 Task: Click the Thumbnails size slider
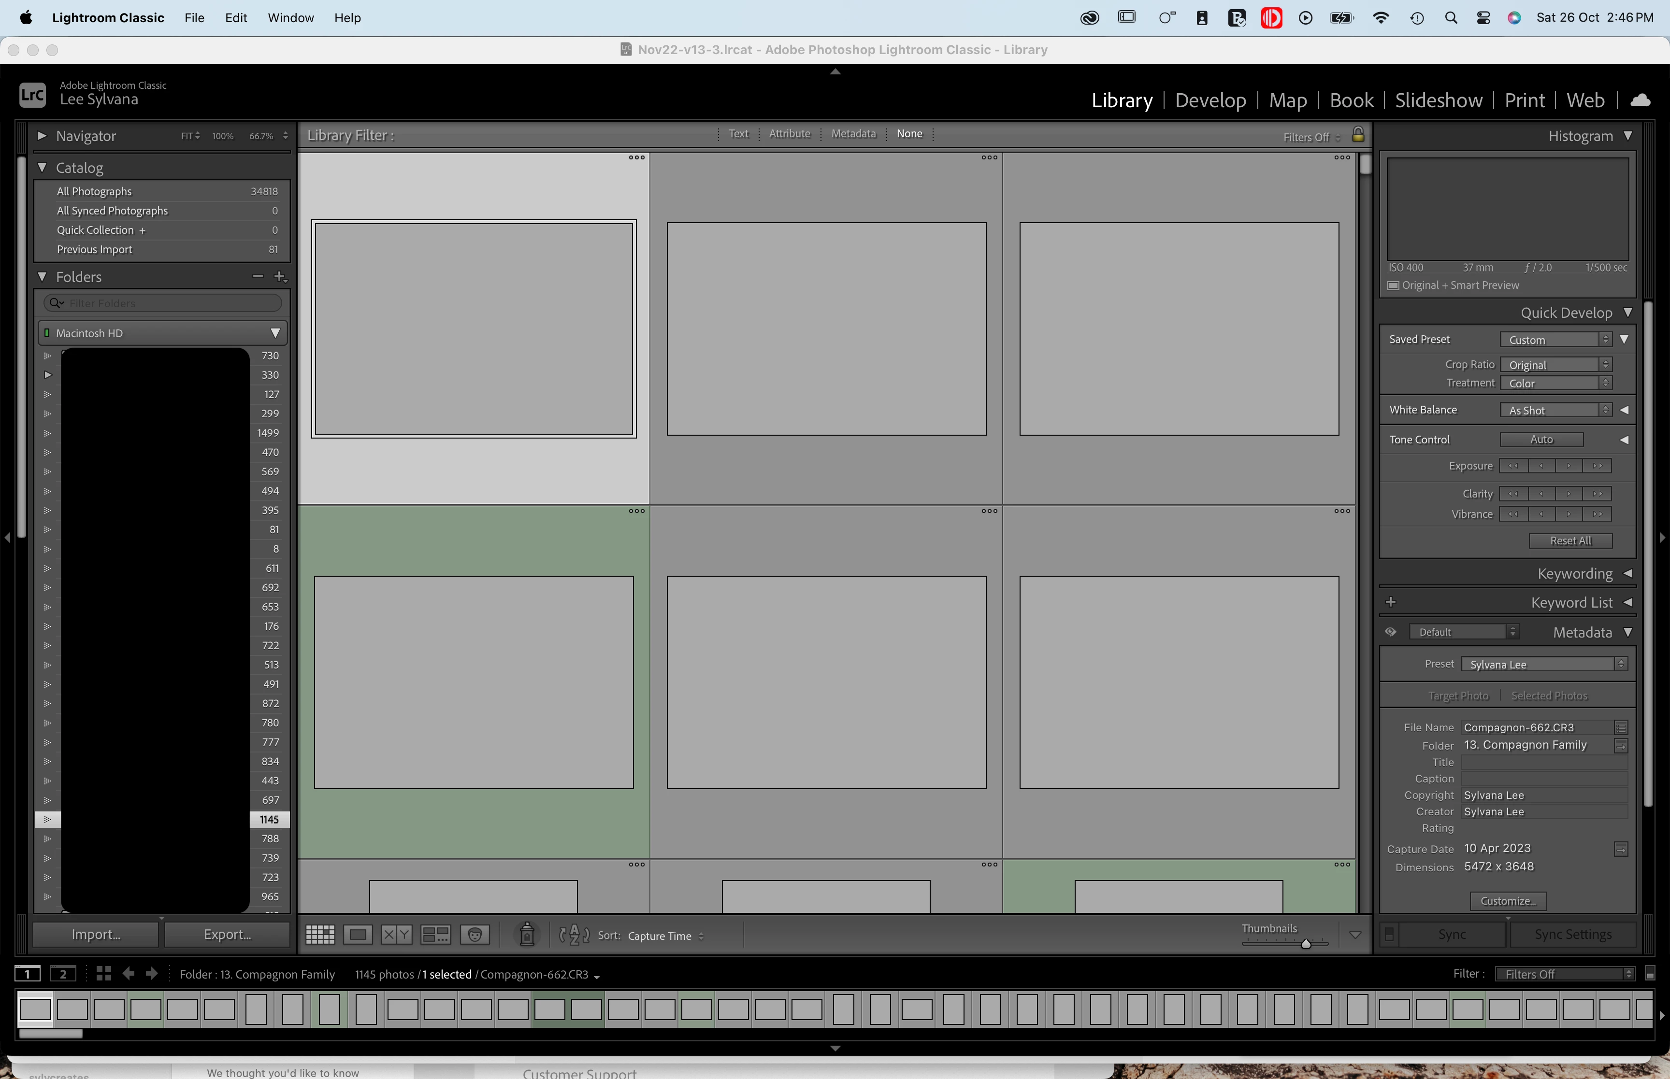[x=1284, y=944]
